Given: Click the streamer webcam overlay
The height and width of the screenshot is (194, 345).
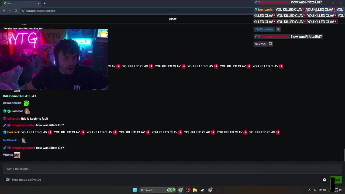Looking at the screenshot, I should [54, 59].
